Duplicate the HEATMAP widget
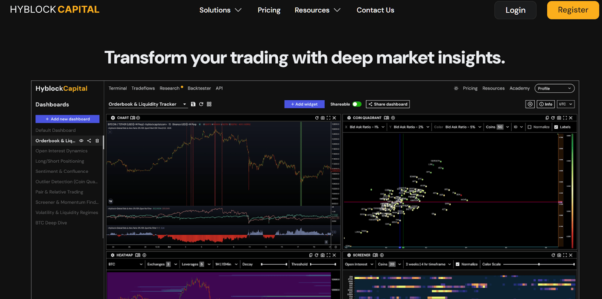The image size is (602, 299). click(311, 255)
